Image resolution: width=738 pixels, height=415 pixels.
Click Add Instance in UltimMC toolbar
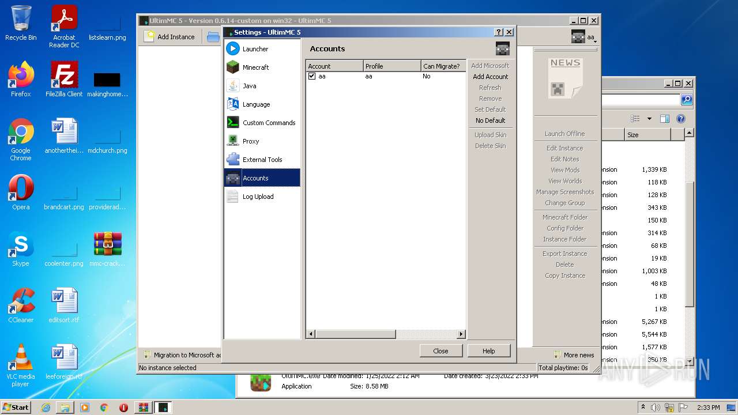pyautogui.click(x=170, y=37)
